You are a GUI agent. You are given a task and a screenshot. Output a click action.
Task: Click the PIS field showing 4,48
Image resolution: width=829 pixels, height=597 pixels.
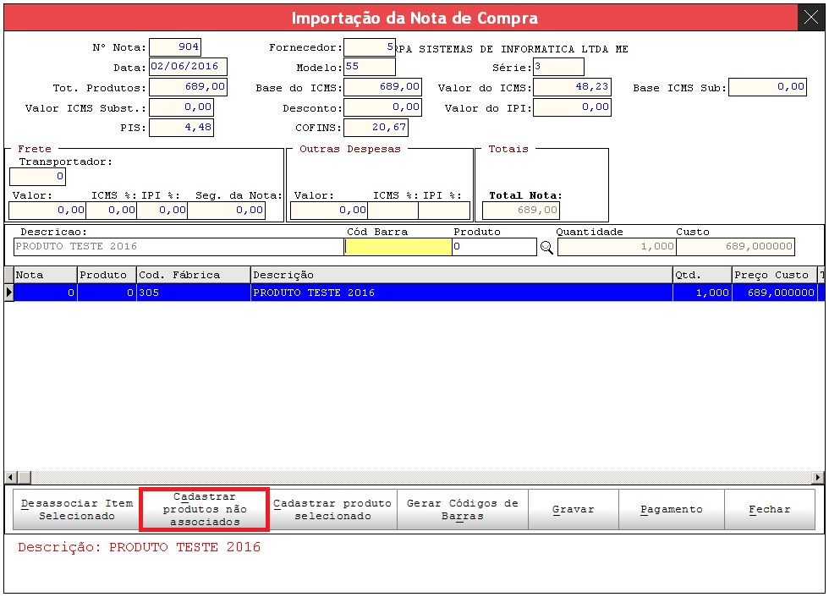181,128
